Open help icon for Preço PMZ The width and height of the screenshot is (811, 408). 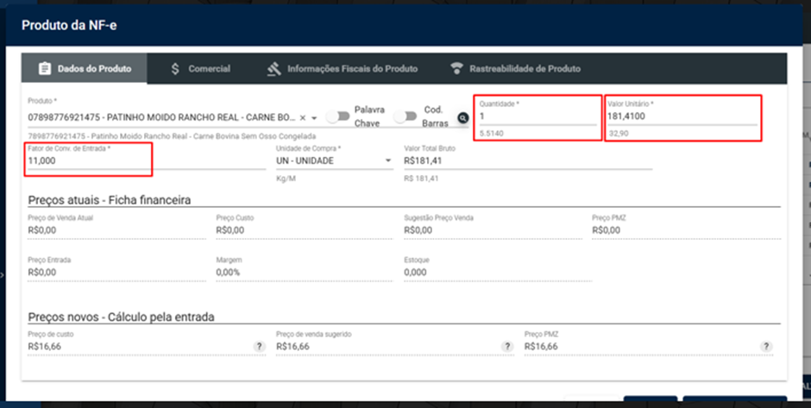(766, 347)
